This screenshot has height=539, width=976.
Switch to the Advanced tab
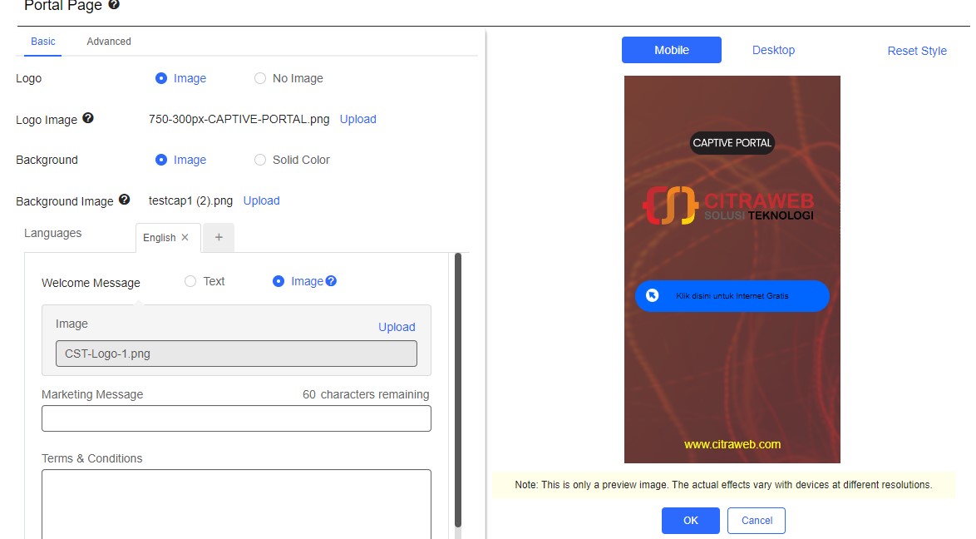point(108,41)
